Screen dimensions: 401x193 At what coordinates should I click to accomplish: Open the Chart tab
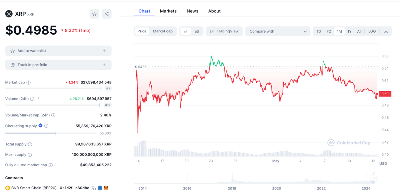click(144, 11)
